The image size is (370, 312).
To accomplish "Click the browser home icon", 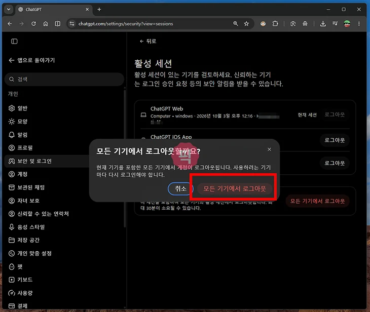I will point(46,24).
